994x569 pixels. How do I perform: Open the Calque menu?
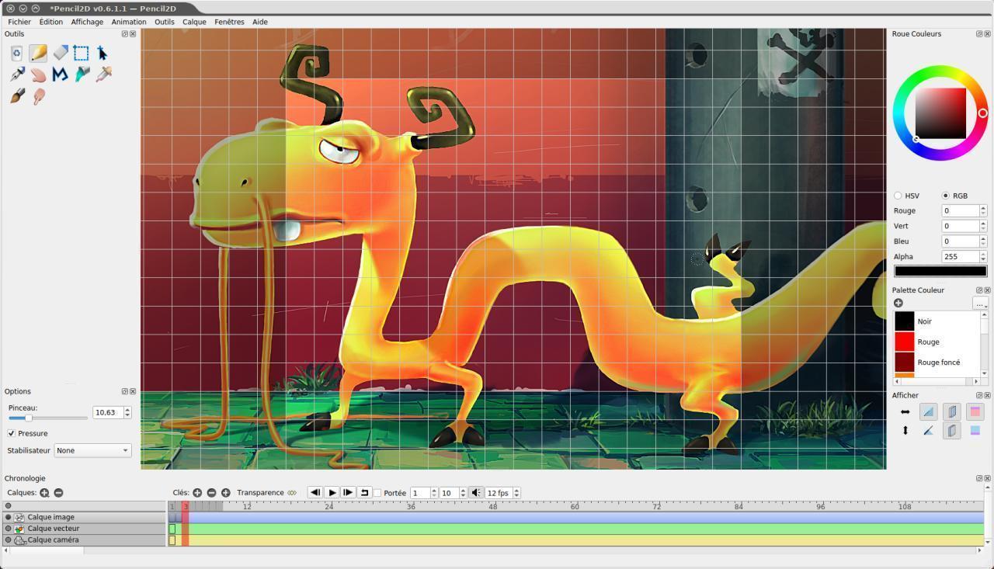coord(194,22)
